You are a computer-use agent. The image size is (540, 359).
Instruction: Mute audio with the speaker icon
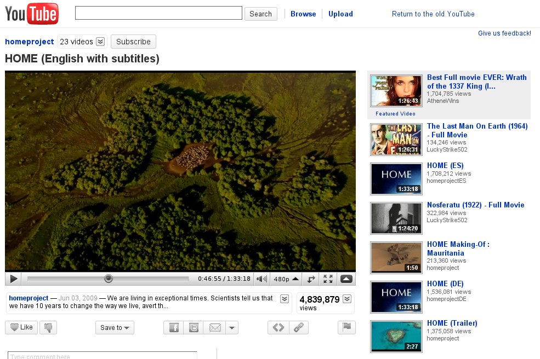[x=262, y=279]
